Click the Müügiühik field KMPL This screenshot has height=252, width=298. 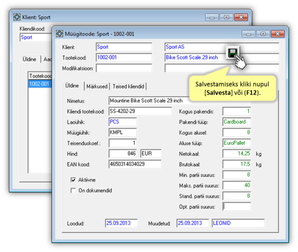123,133
